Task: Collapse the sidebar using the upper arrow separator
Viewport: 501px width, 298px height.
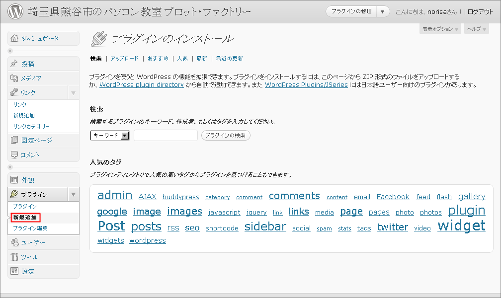Action: pyautogui.click(x=10, y=51)
